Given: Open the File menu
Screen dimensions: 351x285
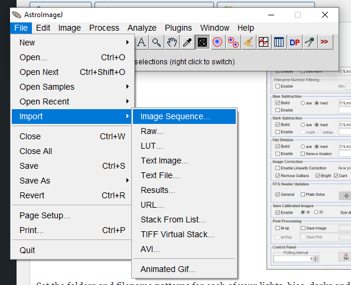Looking at the screenshot, I should click(21, 28).
